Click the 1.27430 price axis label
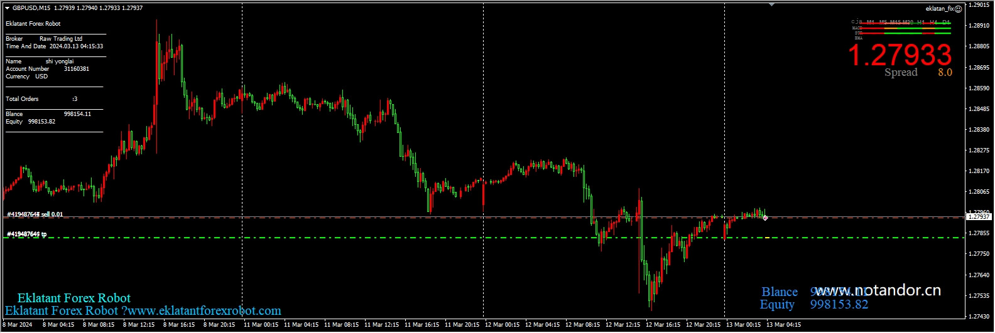 coord(979,317)
